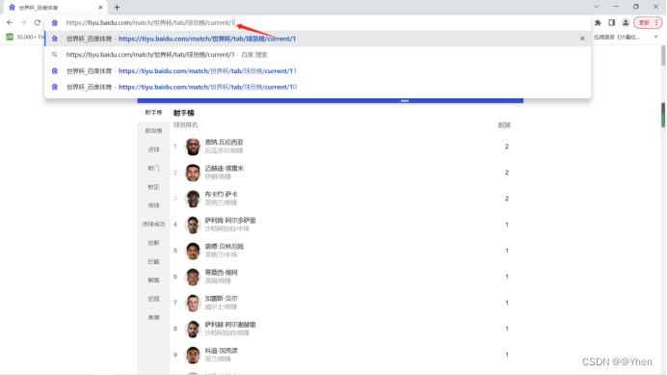Click into the URL address bar text
This screenshot has height=375, width=667.
pyautogui.click(x=150, y=22)
